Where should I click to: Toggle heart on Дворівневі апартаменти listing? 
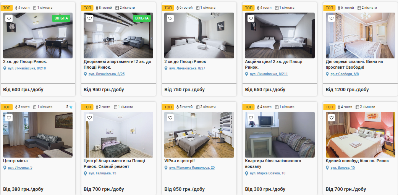pos(90,18)
